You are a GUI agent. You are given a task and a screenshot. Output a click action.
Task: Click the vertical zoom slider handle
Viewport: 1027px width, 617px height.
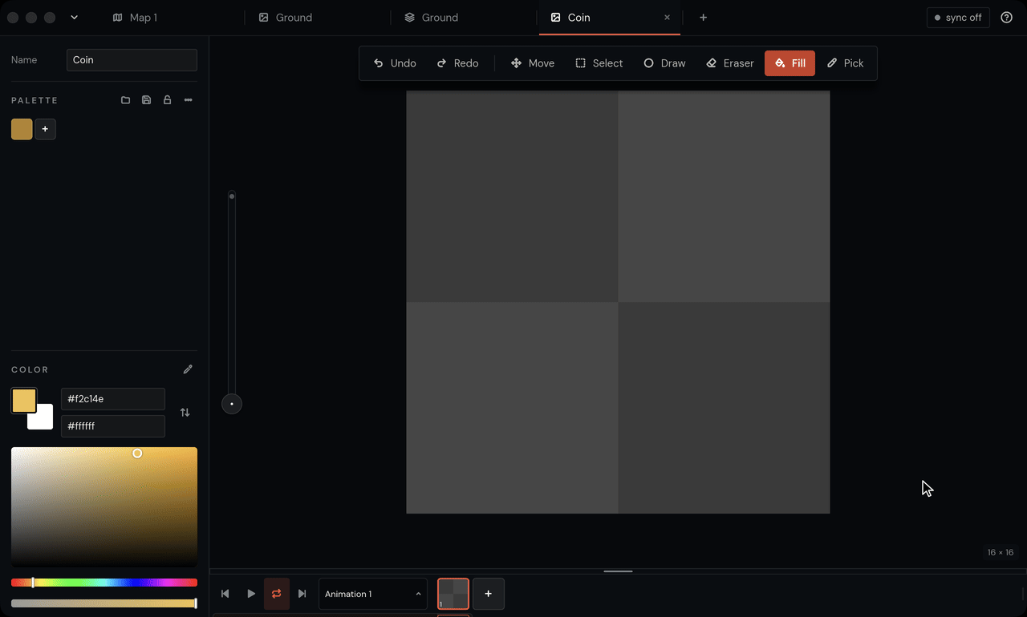(232, 404)
